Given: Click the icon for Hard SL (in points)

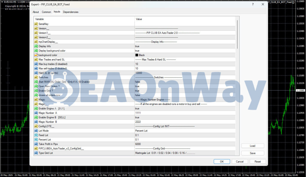Looking at the screenshot, I should point(36,73).
